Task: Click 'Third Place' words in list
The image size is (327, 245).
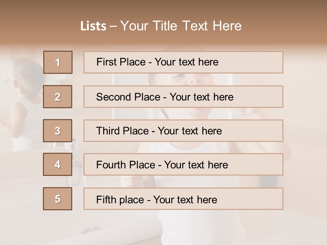Action: [122, 131]
